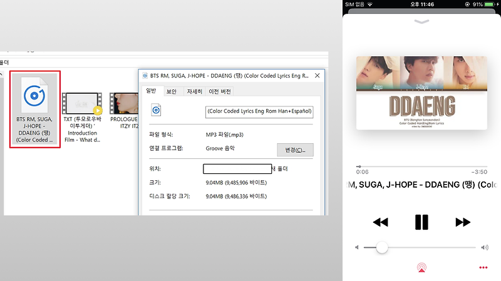Click the TXT Introduction Film file name
Viewport: 501px width, 281px height.
coord(82,130)
